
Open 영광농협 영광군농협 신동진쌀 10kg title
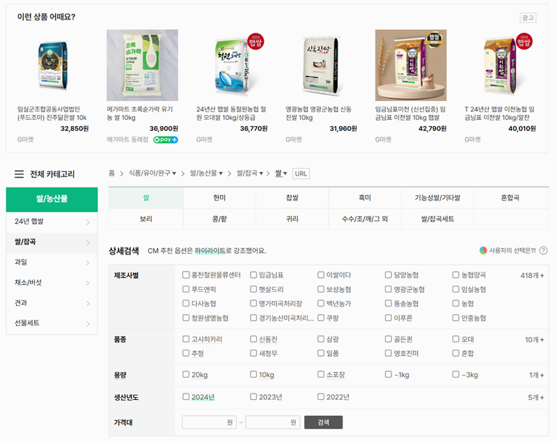tap(318, 114)
